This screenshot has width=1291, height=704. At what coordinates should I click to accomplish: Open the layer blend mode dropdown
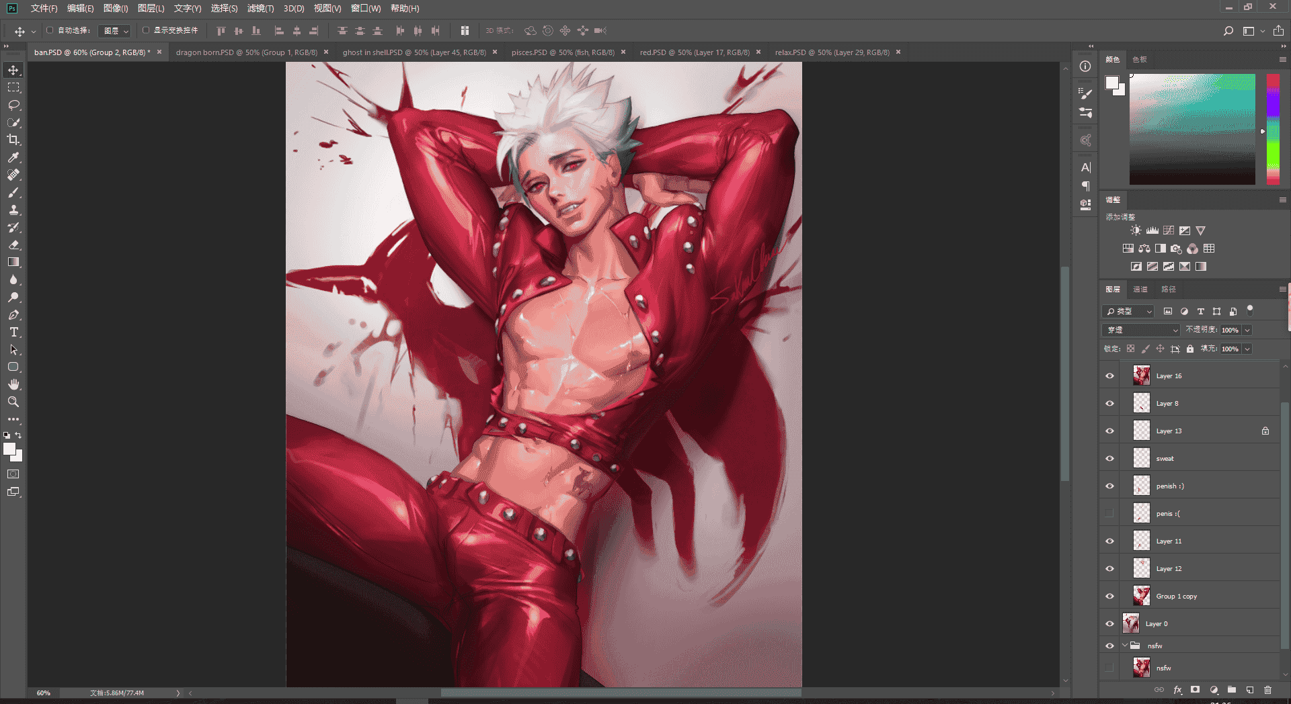[1141, 330]
